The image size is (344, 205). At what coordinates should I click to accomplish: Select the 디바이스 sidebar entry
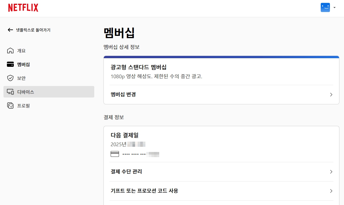click(x=25, y=92)
